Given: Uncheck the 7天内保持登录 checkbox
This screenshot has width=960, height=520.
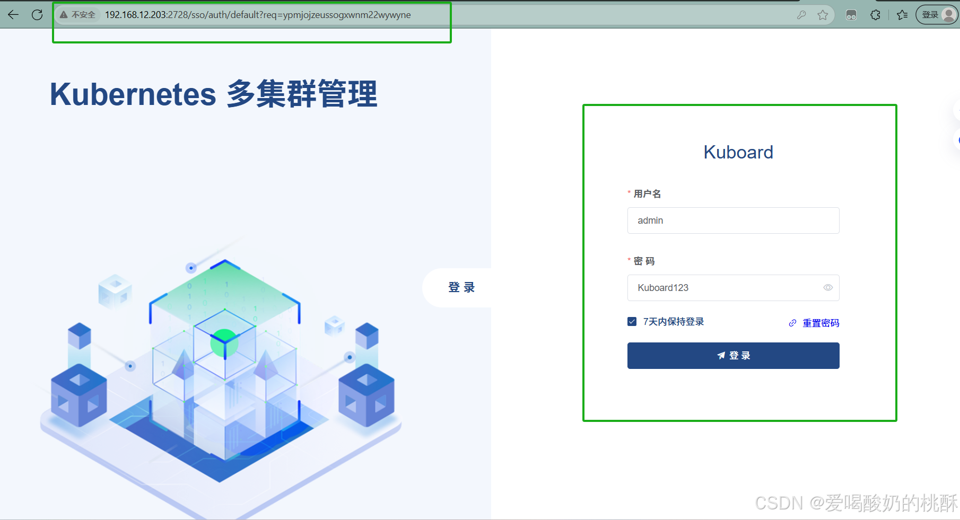Looking at the screenshot, I should click(632, 322).
